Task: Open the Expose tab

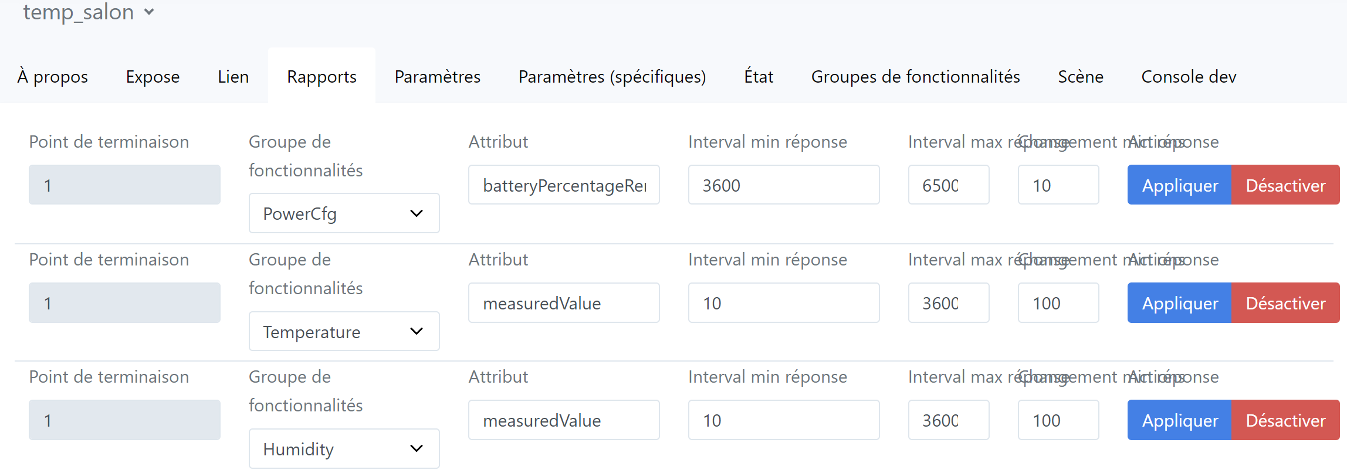Action: (153, 77)
